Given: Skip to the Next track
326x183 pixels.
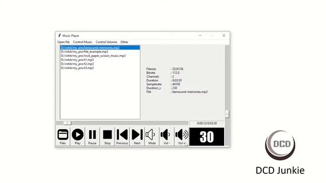Looking at the screenshot, I should coord(137,137).
